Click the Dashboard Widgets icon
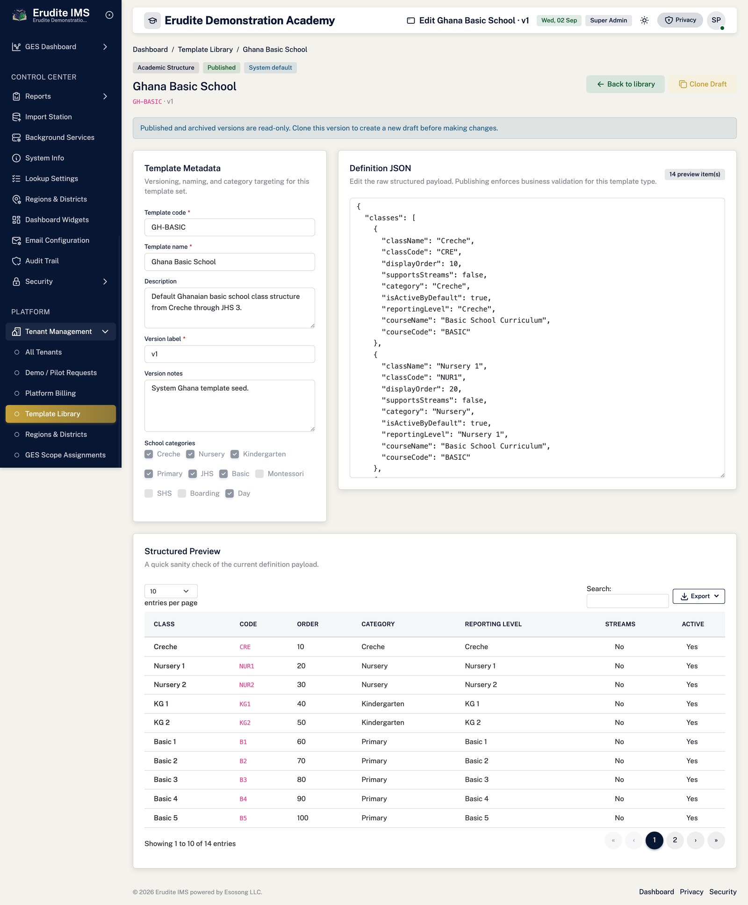The height and width of the screenshot is (905, 748). click(16, 220)
